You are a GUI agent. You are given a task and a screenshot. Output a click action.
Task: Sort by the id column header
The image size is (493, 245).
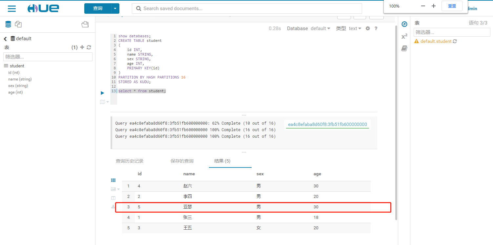click(x=139, y=174)
